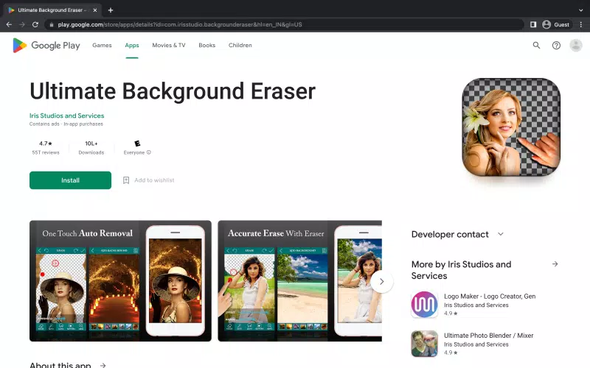
Task: Open Logo Maker - Logo Creator app link
Action: (x=490, y=297)
